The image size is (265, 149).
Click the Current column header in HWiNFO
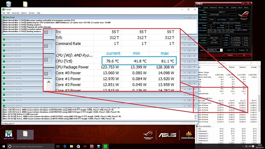pos(221,67)
